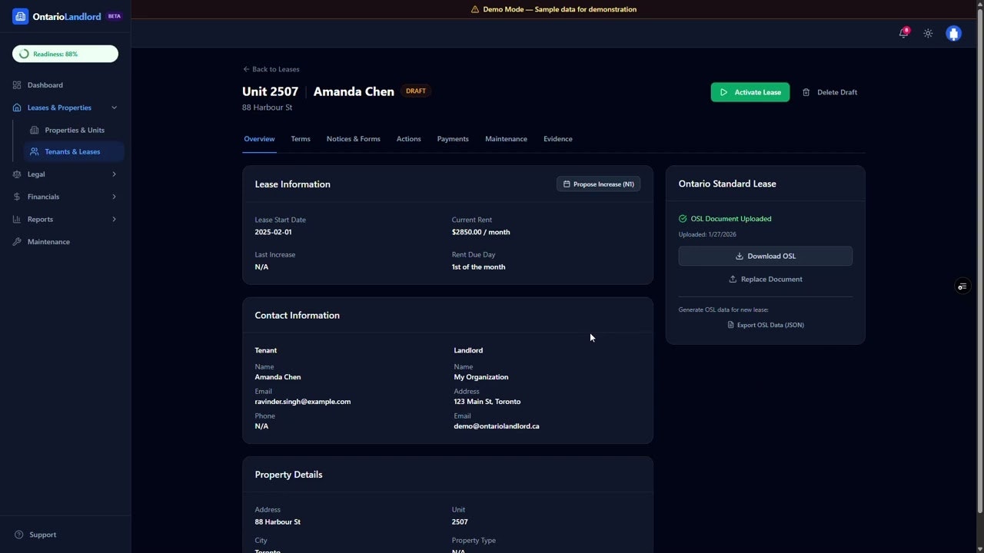Open the Actions tab
Screen dimensions: 984x553
[408, 139]
